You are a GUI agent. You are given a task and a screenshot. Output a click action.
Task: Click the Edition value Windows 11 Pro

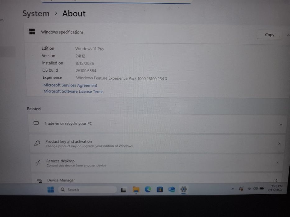pyautogui.click(x=89, y=49)
